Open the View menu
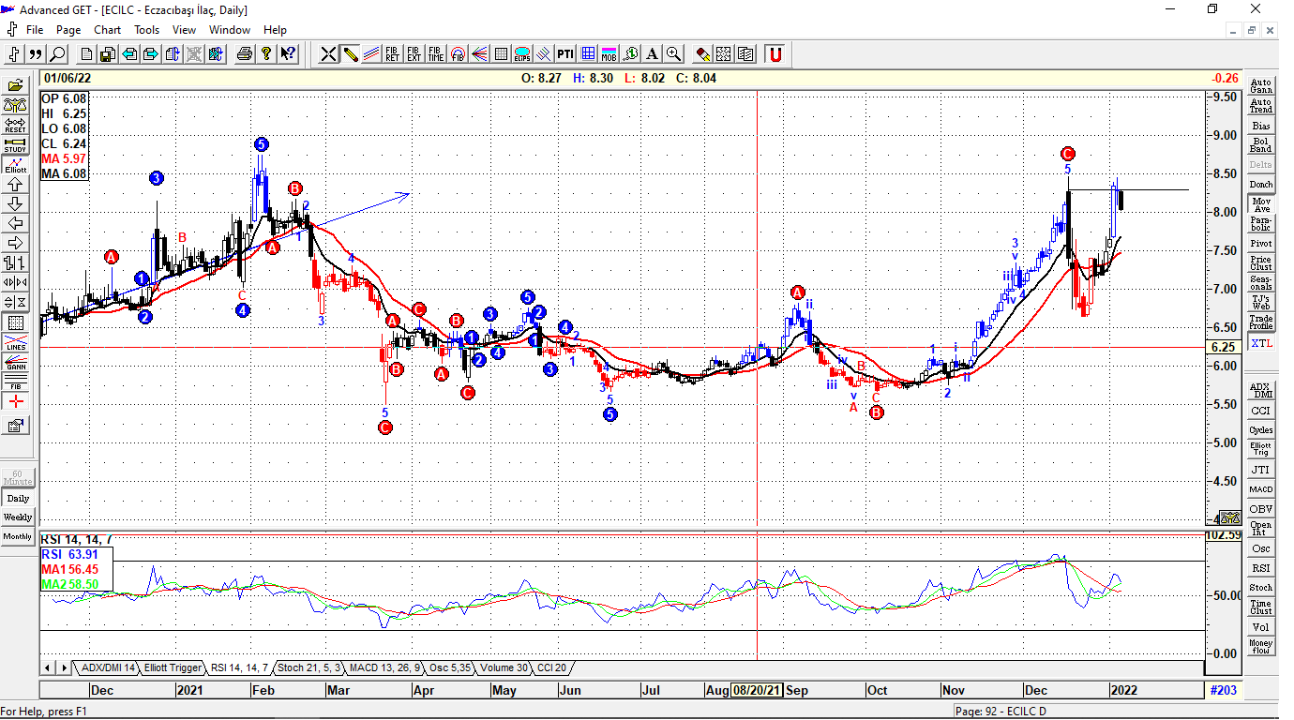The image size is (1294, 720). click(x=184, y=30)
